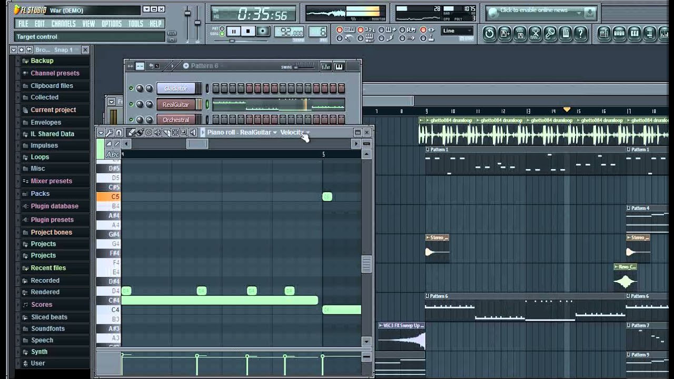Select the Mute tool in piano roll
The height and width of the screenshot is (379, 674).
[157, 133]
